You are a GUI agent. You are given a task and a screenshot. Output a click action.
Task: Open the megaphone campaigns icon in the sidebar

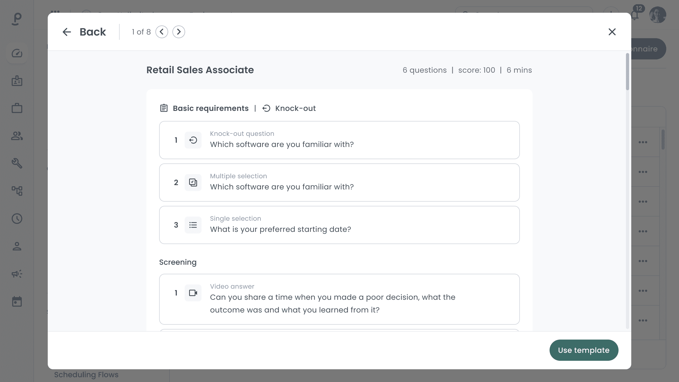coord(17,274)
